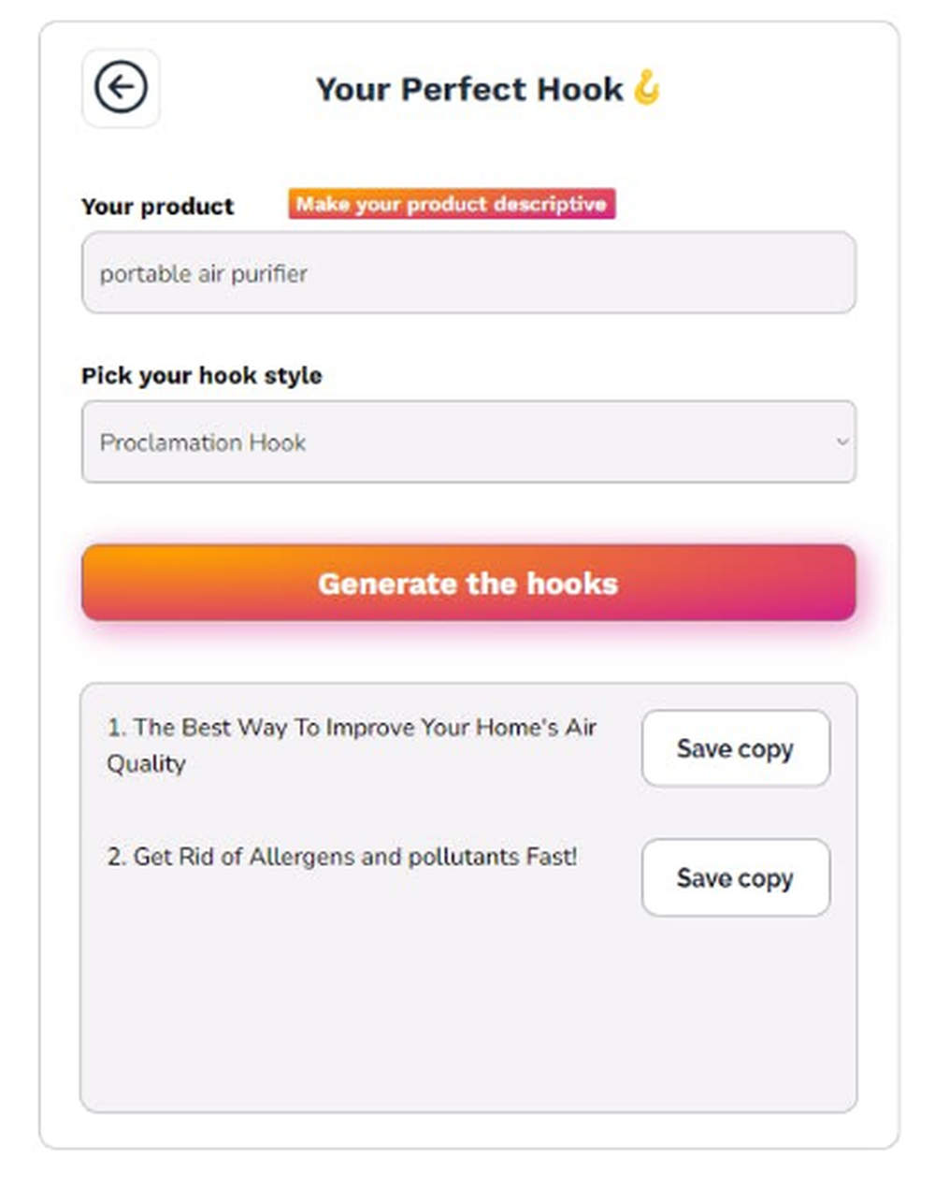Click the 'Generate the hooks' button
Image resolution: width=935 pixels, height=1186 pixels.
point(468,583)
